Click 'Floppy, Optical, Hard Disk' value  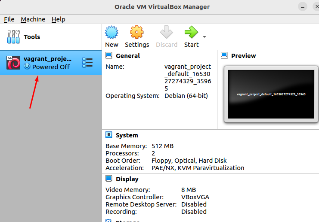point(189,161)
